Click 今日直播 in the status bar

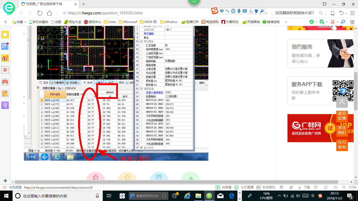[x=244, y=187]
